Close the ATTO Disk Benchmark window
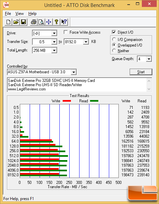159x204 pixels. click(149, 4)
